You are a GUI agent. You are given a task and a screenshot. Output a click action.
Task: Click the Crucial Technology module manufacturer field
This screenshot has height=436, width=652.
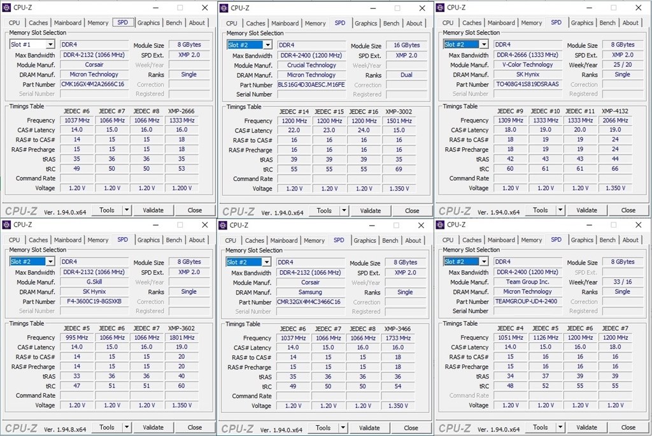[311, 65]
